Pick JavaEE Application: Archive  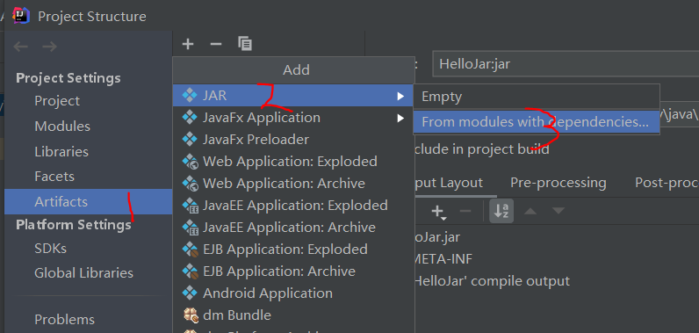(x=293, y=227)
